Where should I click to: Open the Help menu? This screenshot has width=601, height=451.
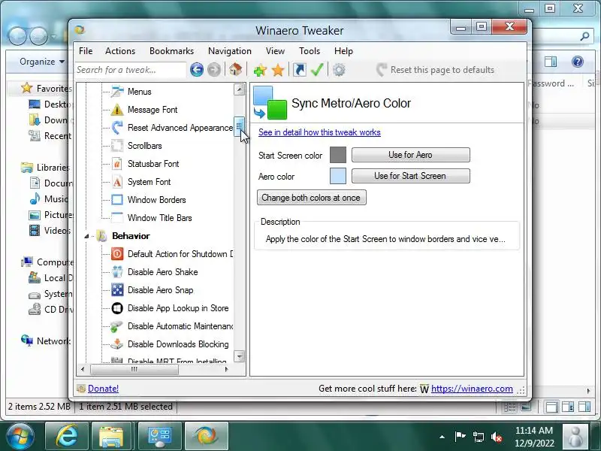(x=343, y=51)
